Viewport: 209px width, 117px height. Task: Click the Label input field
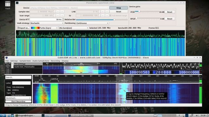click(21, 83)
